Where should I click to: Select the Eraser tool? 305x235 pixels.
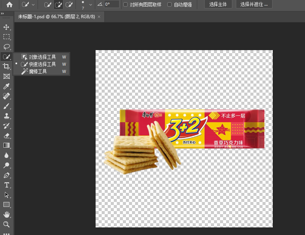tap(6, 136)
